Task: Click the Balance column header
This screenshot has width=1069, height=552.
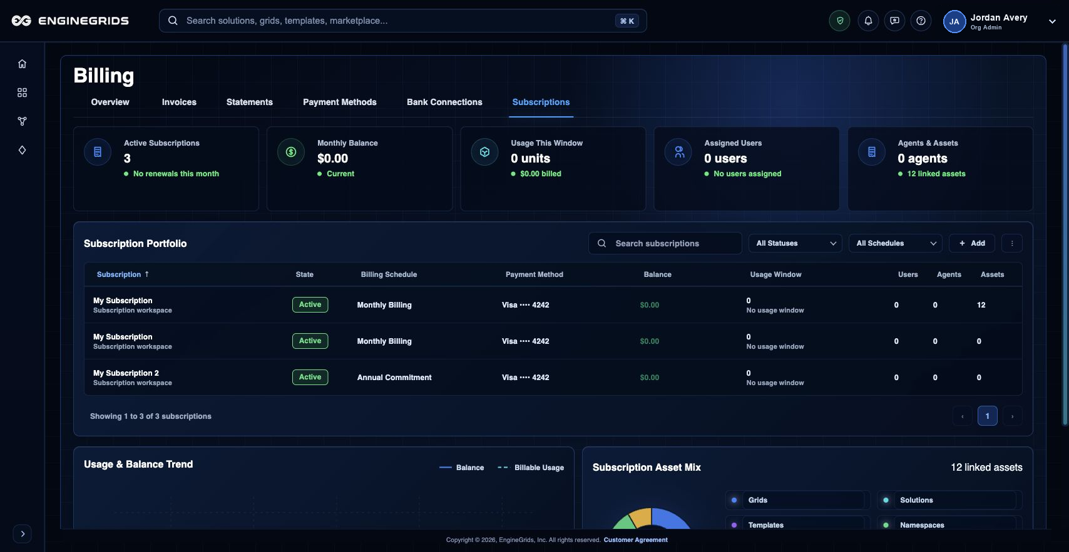Action: (658, 274)
